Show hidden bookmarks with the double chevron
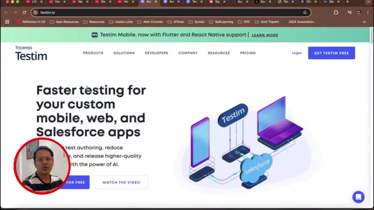Screen dimensions: 374x210 coord(364,22)
